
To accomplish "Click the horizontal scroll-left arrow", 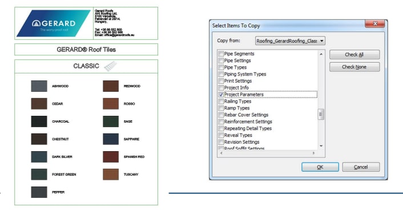I will pyautogui.click(x=221, y=153).
